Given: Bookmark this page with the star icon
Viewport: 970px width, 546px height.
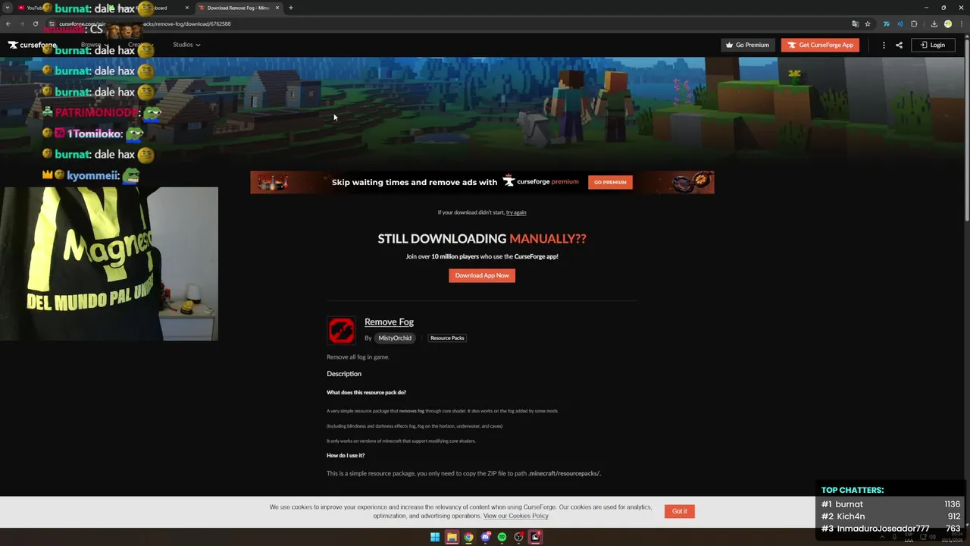Looking at the screenshot, I should coord(868,24).
